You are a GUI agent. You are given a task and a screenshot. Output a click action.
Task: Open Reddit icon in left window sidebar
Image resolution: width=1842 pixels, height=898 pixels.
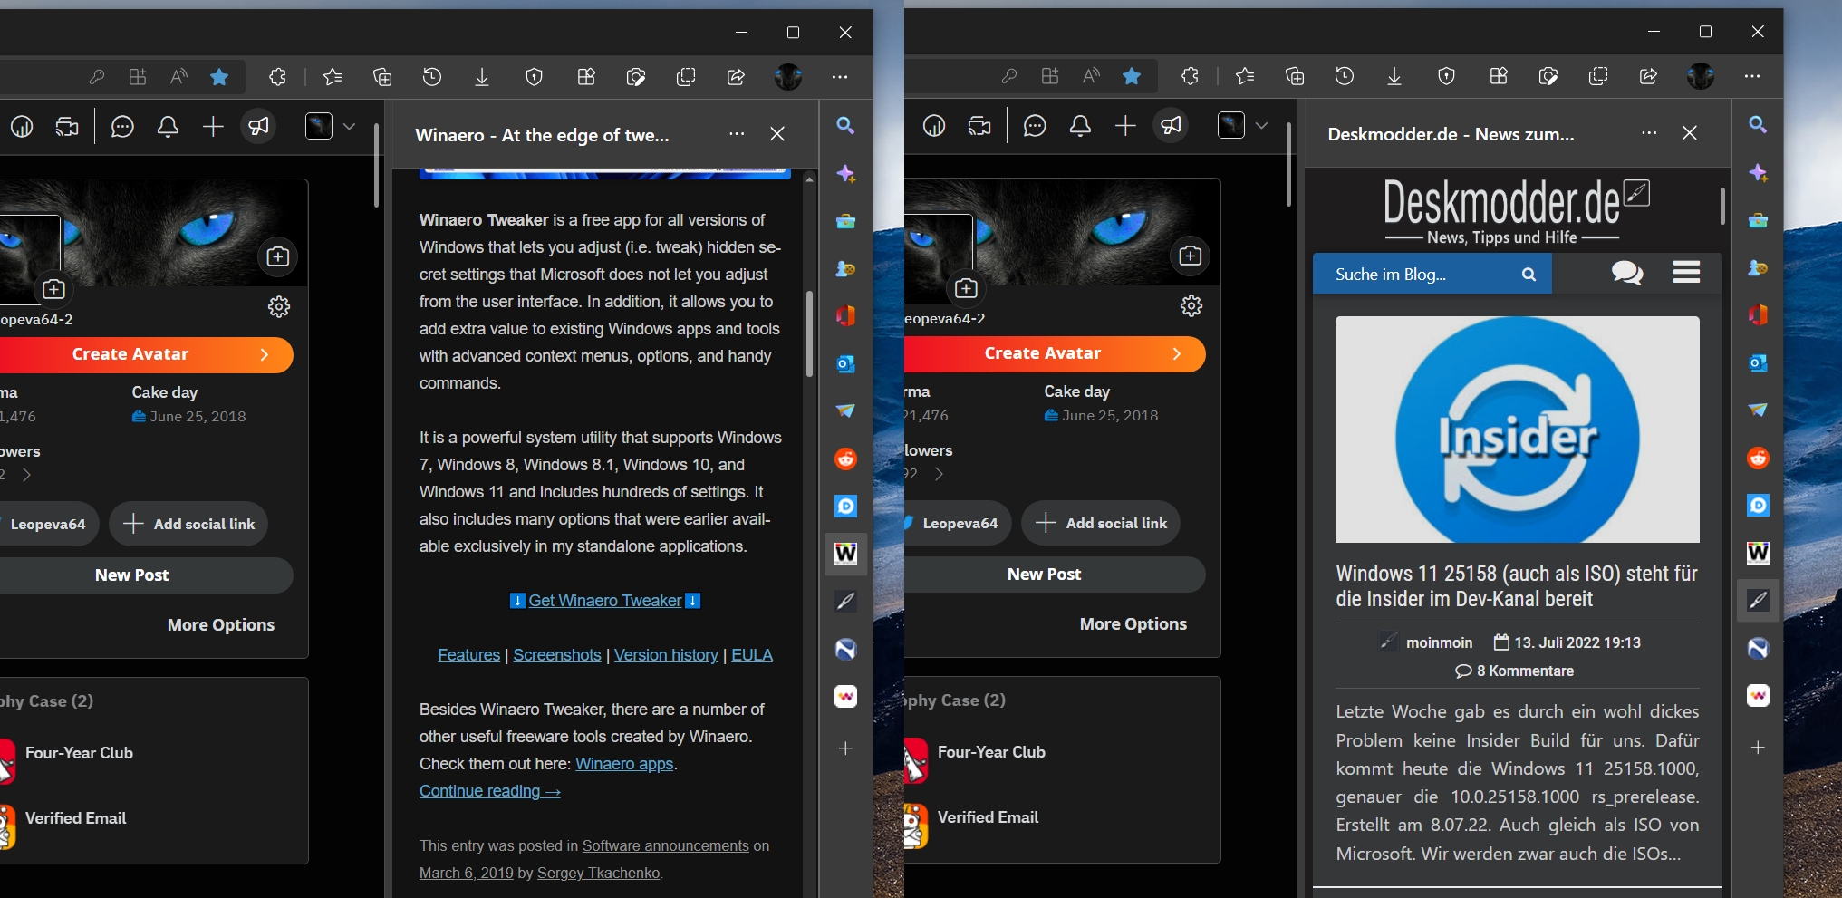845,459
